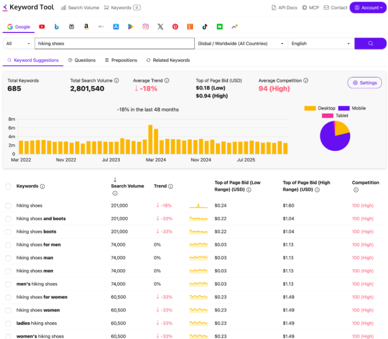The height and width of the screenshot is (339, 388).
Task: Check the 'hiking shoes' row checkbox
Action: coord(8,206)
